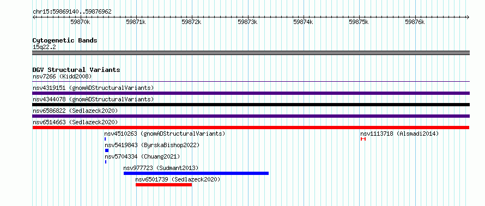Click the thin nsv7266 purple line
This screenshot has height=206, width=485.
coord(251,82)
